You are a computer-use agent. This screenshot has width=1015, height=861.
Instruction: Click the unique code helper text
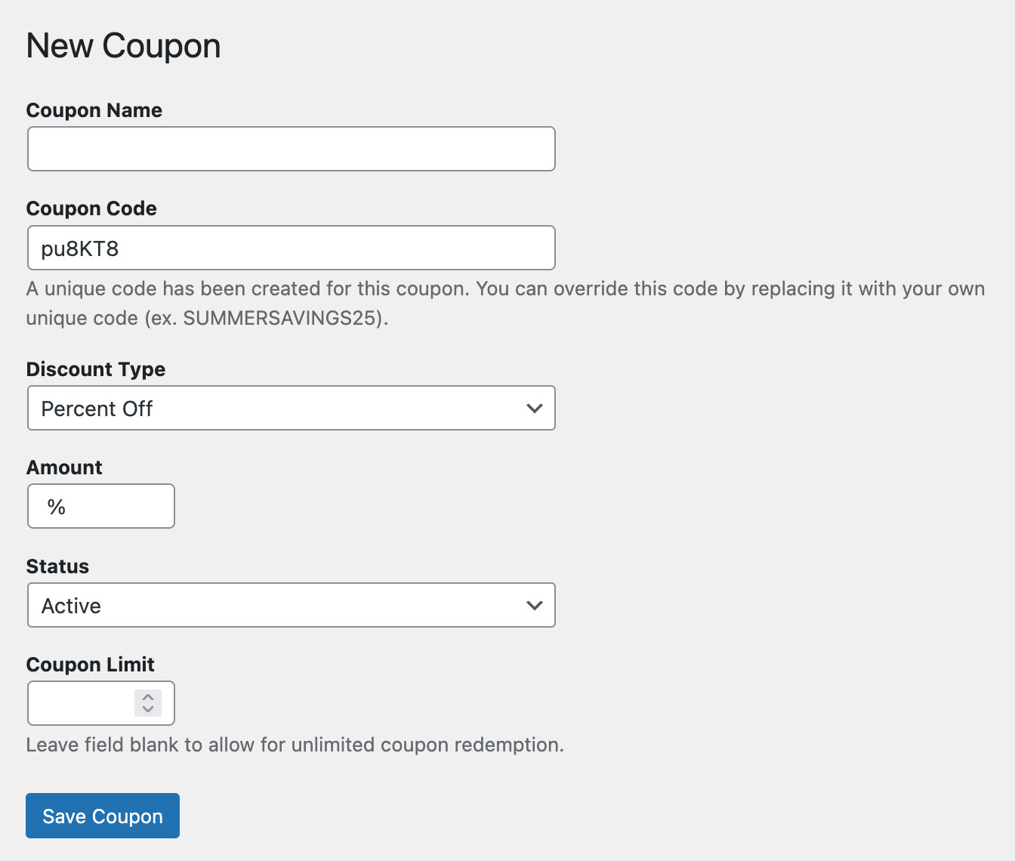[506, 302]
